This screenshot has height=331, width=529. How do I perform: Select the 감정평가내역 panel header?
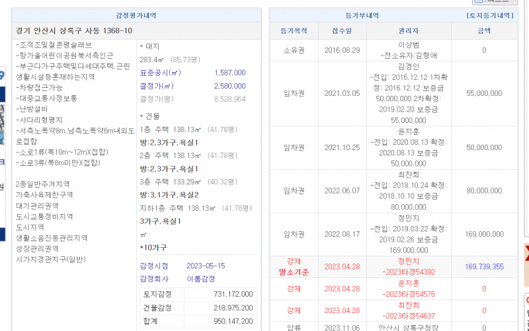point(136,15)
